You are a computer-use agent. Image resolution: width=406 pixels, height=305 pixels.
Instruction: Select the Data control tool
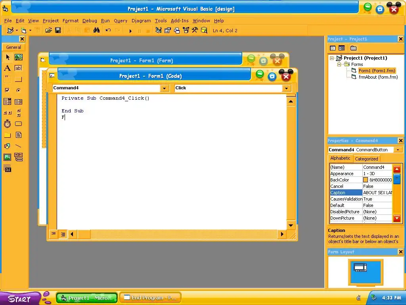point(18,157)
